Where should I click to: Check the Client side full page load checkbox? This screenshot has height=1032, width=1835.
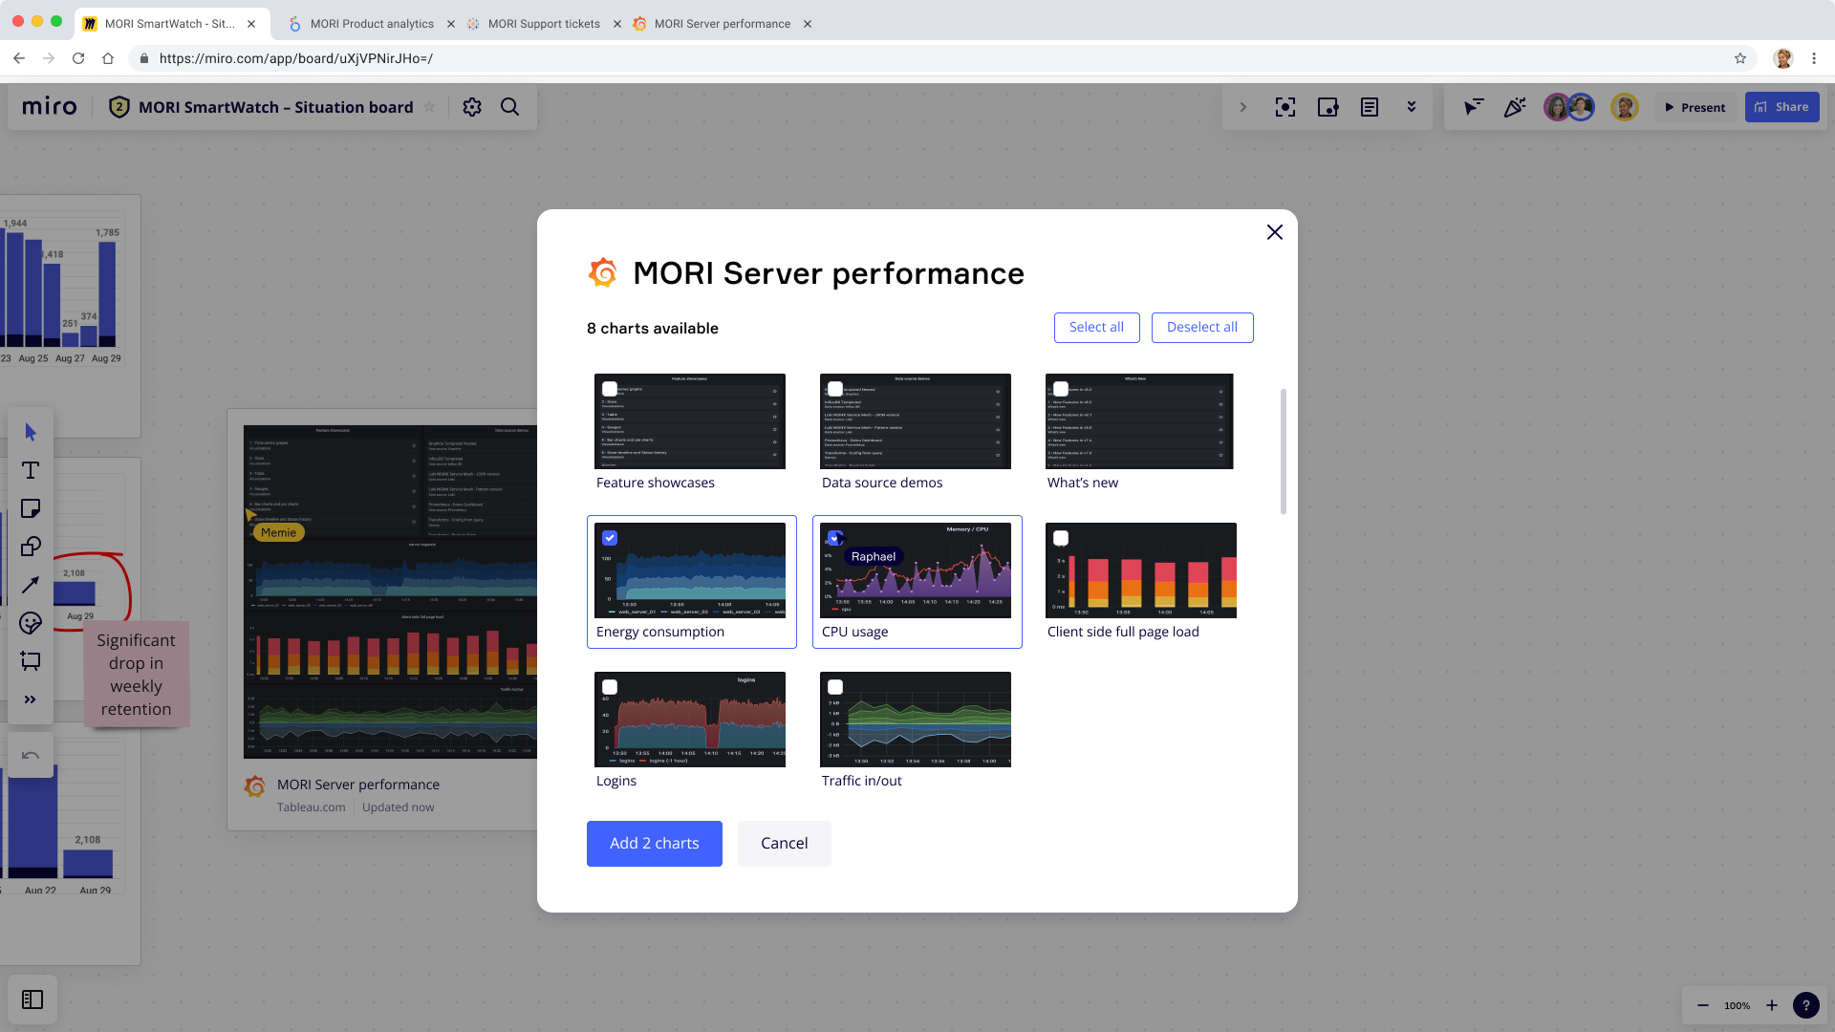[1061, 538]
